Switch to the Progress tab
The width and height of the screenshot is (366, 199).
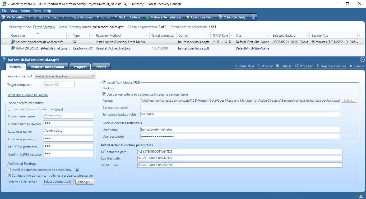[x=80, y=67]
